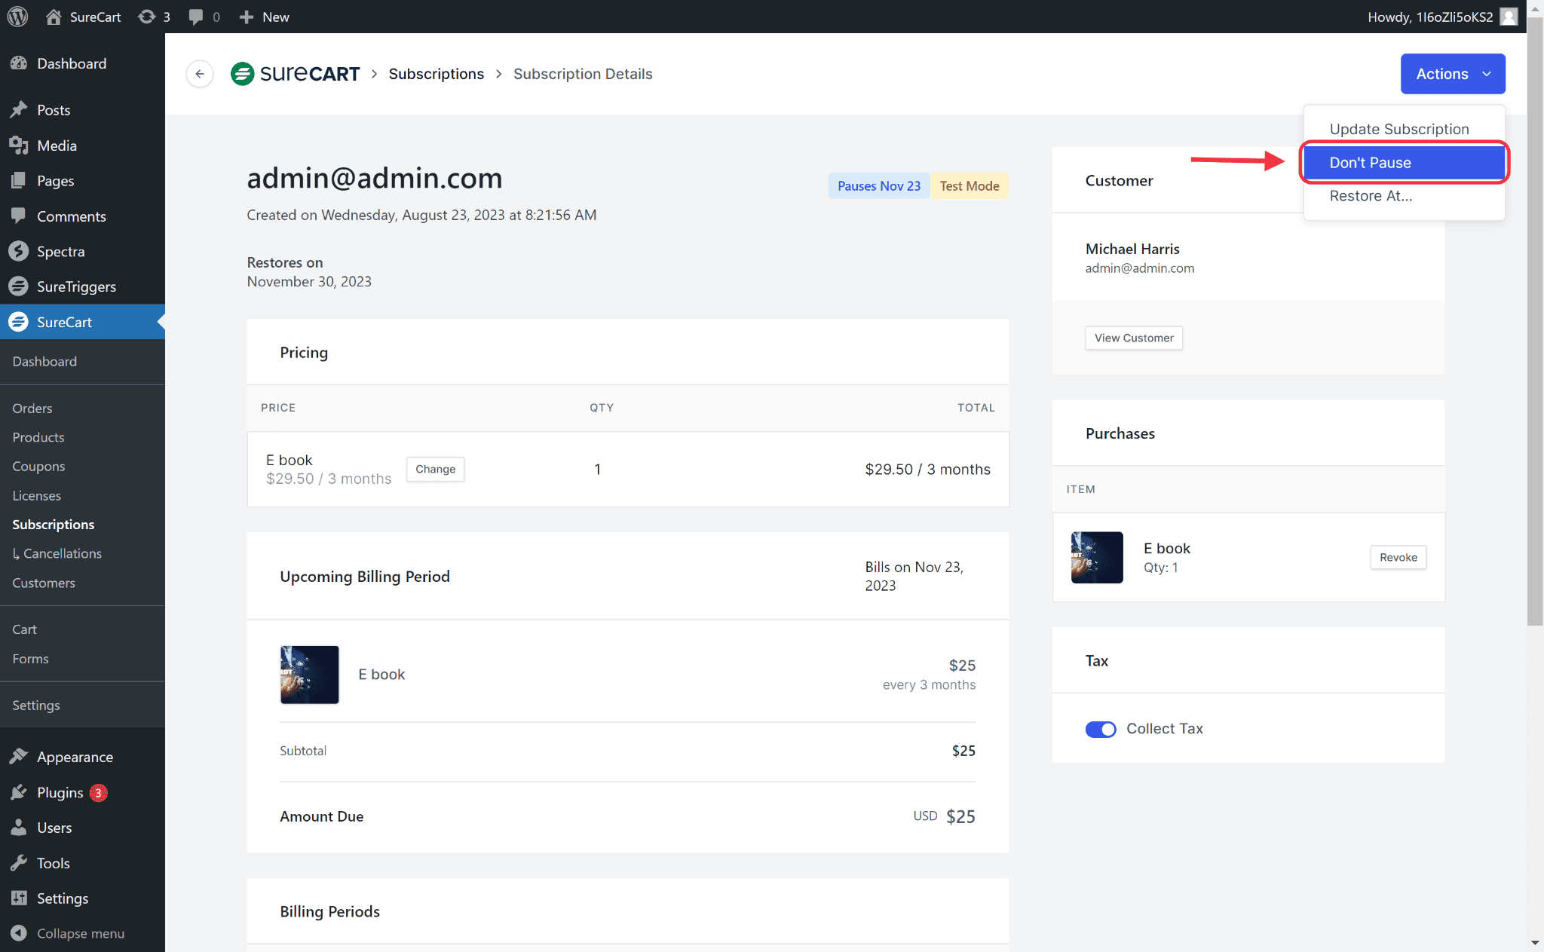Open the New content dropdown in the admin bar
1544x952 pixels.
pos(265,17)
